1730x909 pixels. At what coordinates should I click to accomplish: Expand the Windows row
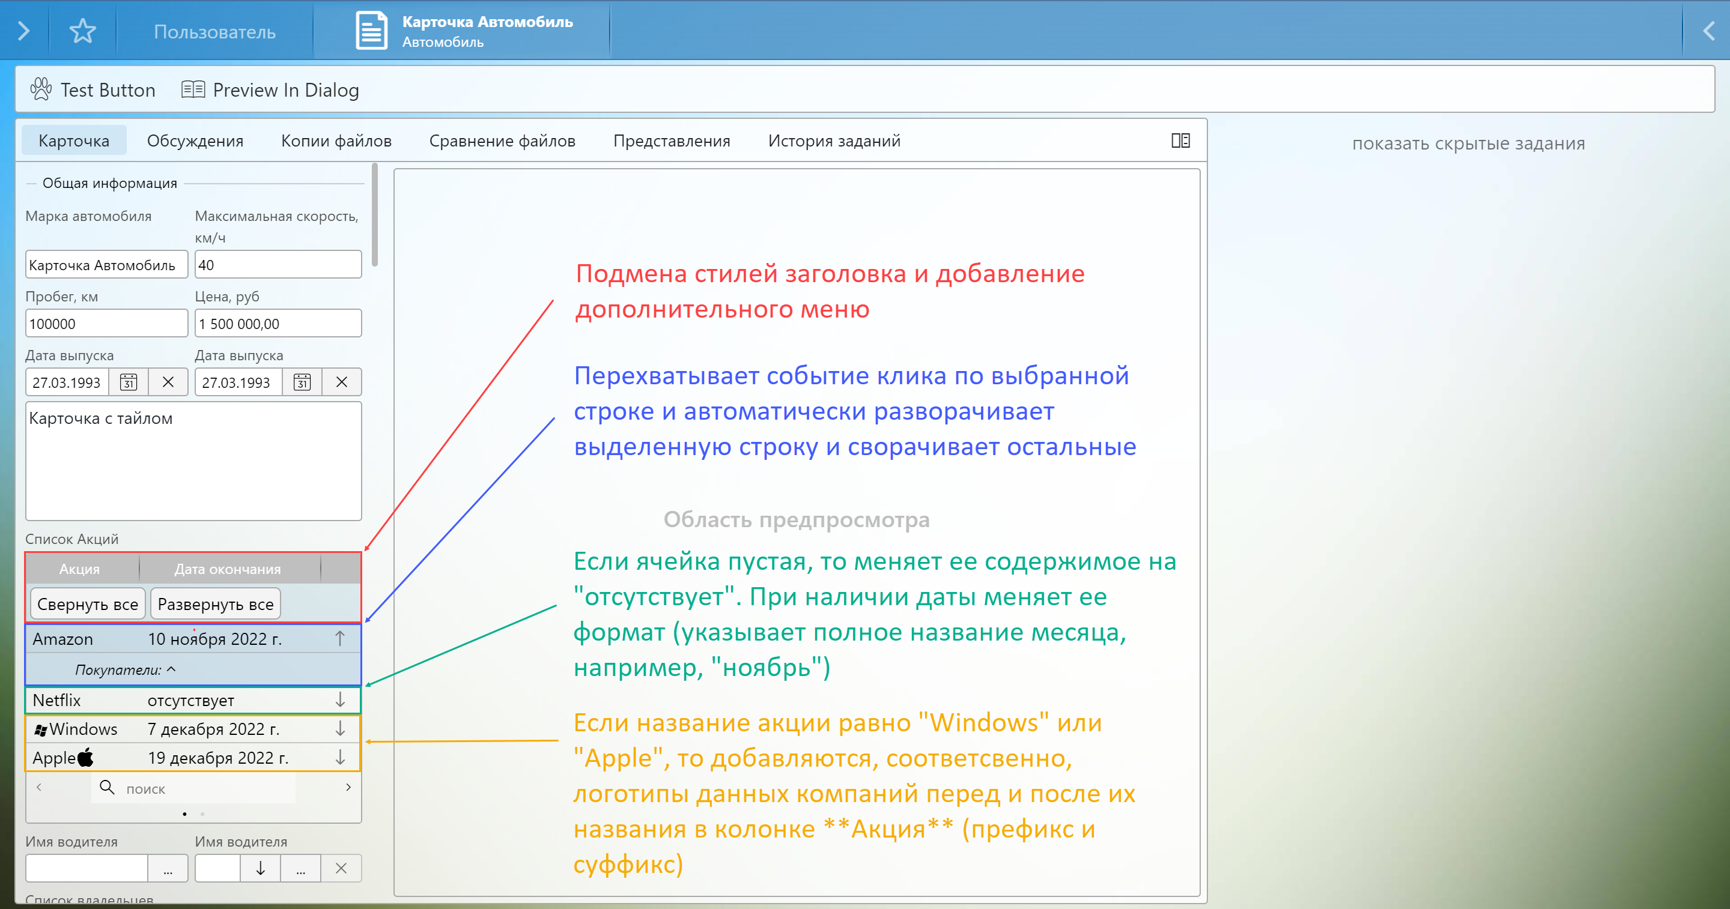(340, 728)
